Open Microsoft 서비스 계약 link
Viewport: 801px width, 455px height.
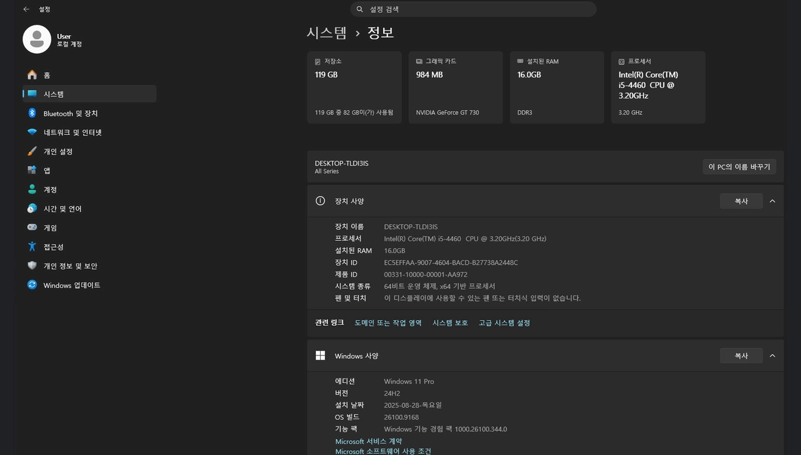tap(369, 441)
